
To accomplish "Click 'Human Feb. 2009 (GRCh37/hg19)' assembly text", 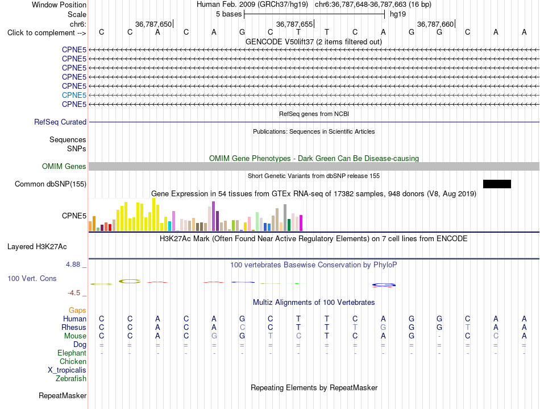I will tap(252, 5).
